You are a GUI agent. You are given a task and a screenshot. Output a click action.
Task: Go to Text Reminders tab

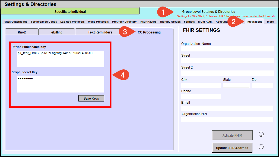(100, 32)
